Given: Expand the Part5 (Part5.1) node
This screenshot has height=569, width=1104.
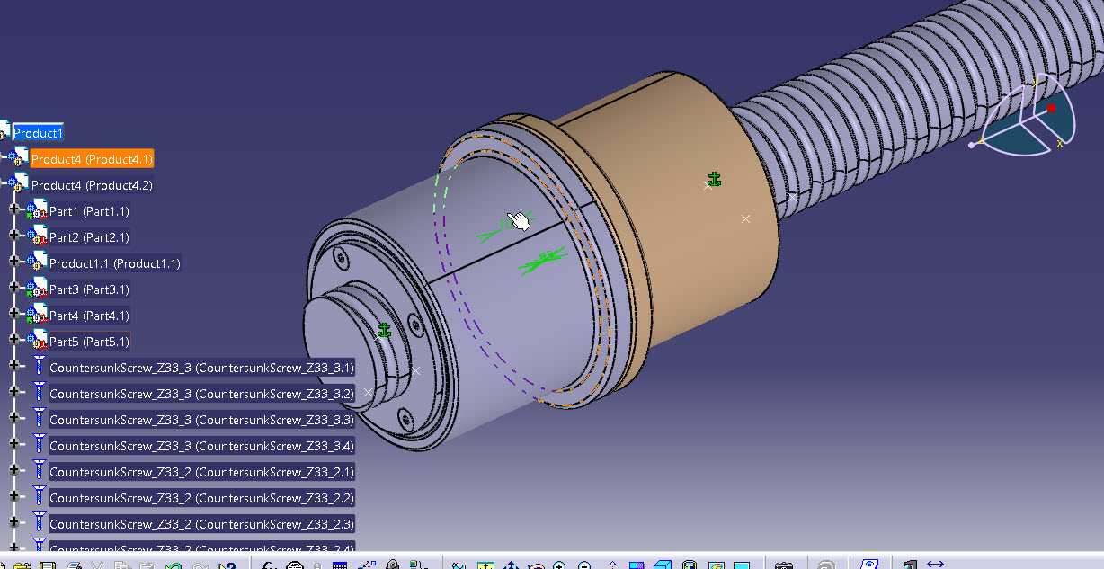Looking at the screenshot, I should point(13,340).
